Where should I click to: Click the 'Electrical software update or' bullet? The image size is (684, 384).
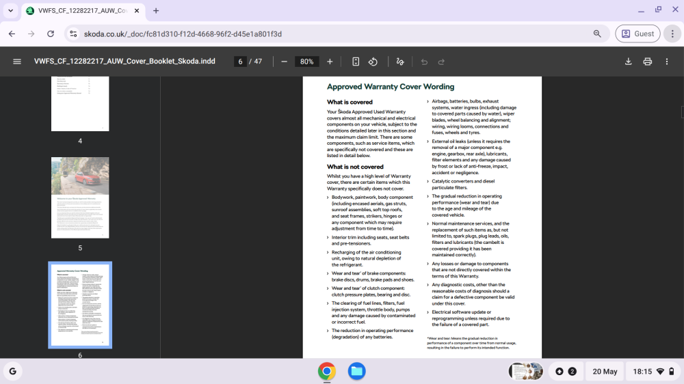coord(471,318)
